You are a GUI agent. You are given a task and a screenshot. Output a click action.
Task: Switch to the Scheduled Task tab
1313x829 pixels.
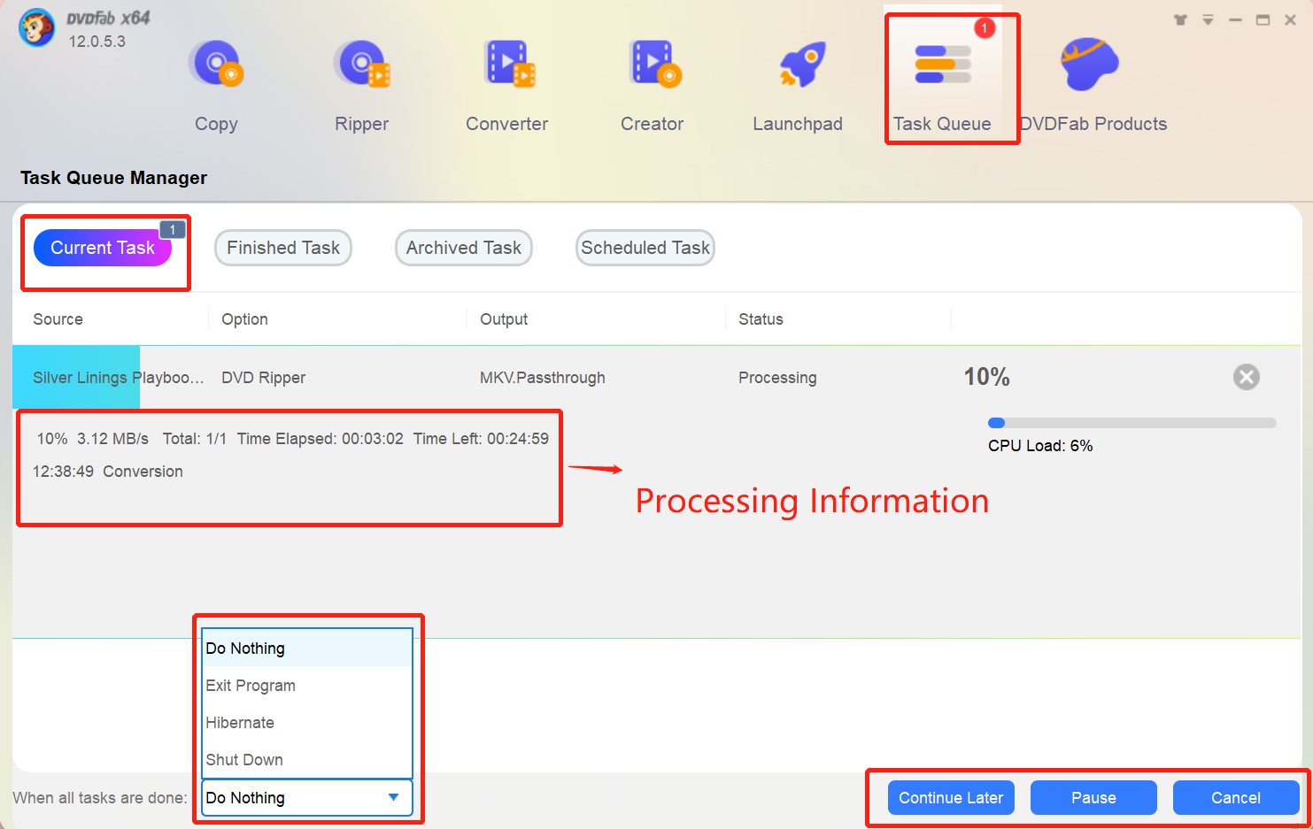645,248
